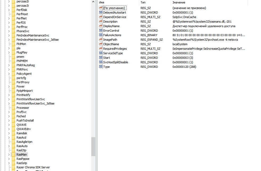Viewport: 261px width, 171px height.
Task: Click the value localSystem
Action: point(180,44)
